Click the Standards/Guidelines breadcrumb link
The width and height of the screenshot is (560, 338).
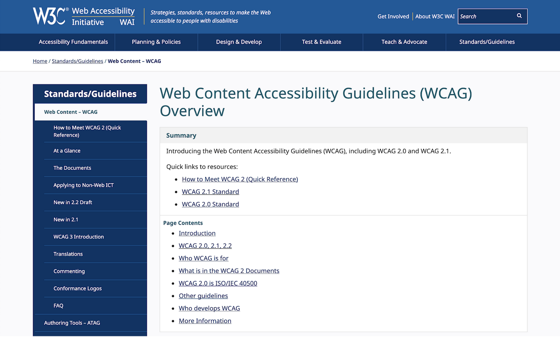77,61
